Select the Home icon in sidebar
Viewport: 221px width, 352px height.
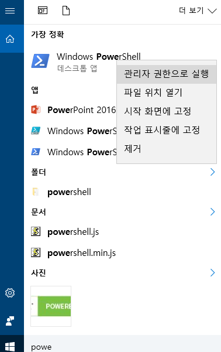pos(10,39)
